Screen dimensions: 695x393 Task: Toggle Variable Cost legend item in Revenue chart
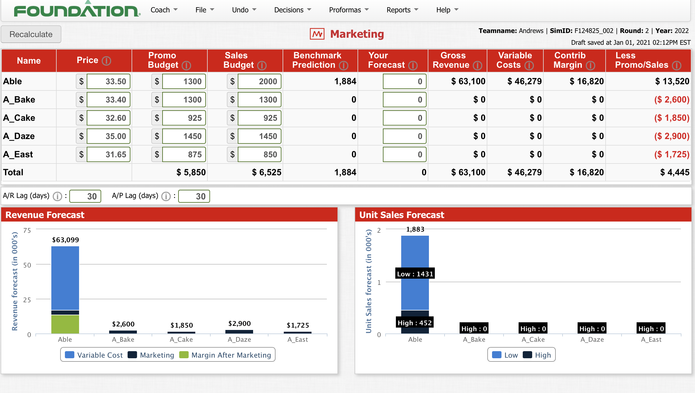94,355
